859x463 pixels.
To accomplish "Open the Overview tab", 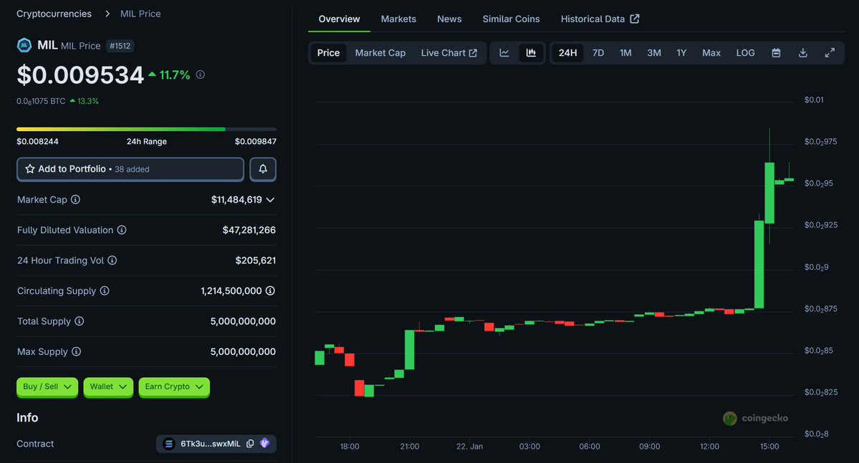I will 339,19.
